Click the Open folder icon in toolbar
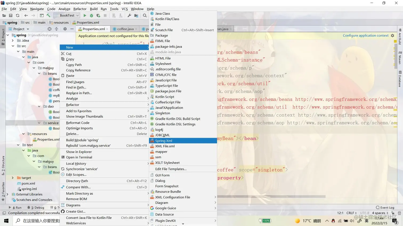The width and height of the screenshot is (403, 226). coord(4,15)
